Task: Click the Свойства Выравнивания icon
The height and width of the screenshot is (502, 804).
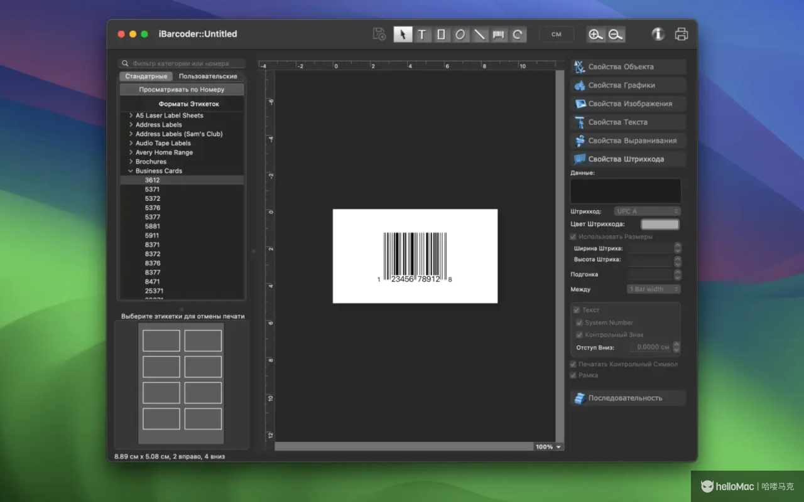Action: 580,141
